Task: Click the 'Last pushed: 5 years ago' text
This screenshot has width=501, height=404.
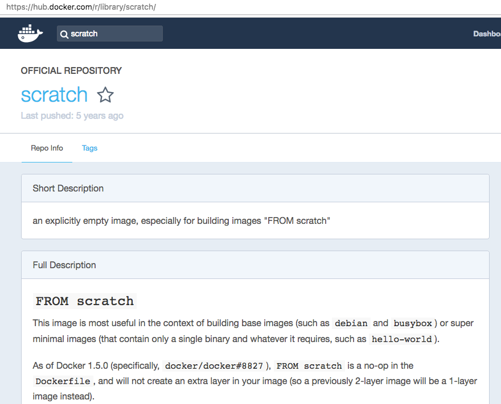Action: pos(72,115)
